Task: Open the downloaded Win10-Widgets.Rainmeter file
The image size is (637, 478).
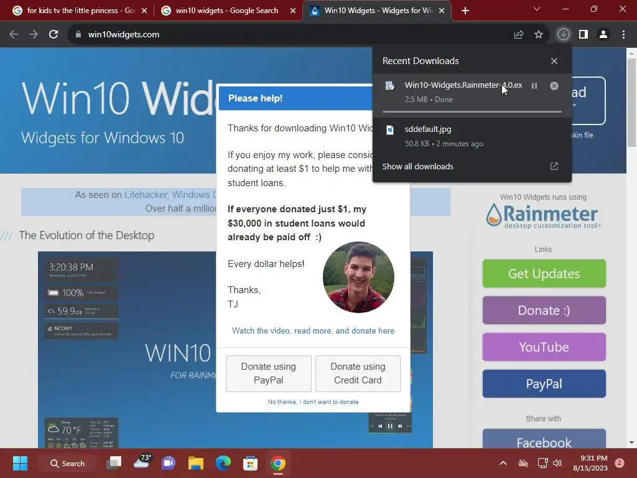Action: [463, 85]
